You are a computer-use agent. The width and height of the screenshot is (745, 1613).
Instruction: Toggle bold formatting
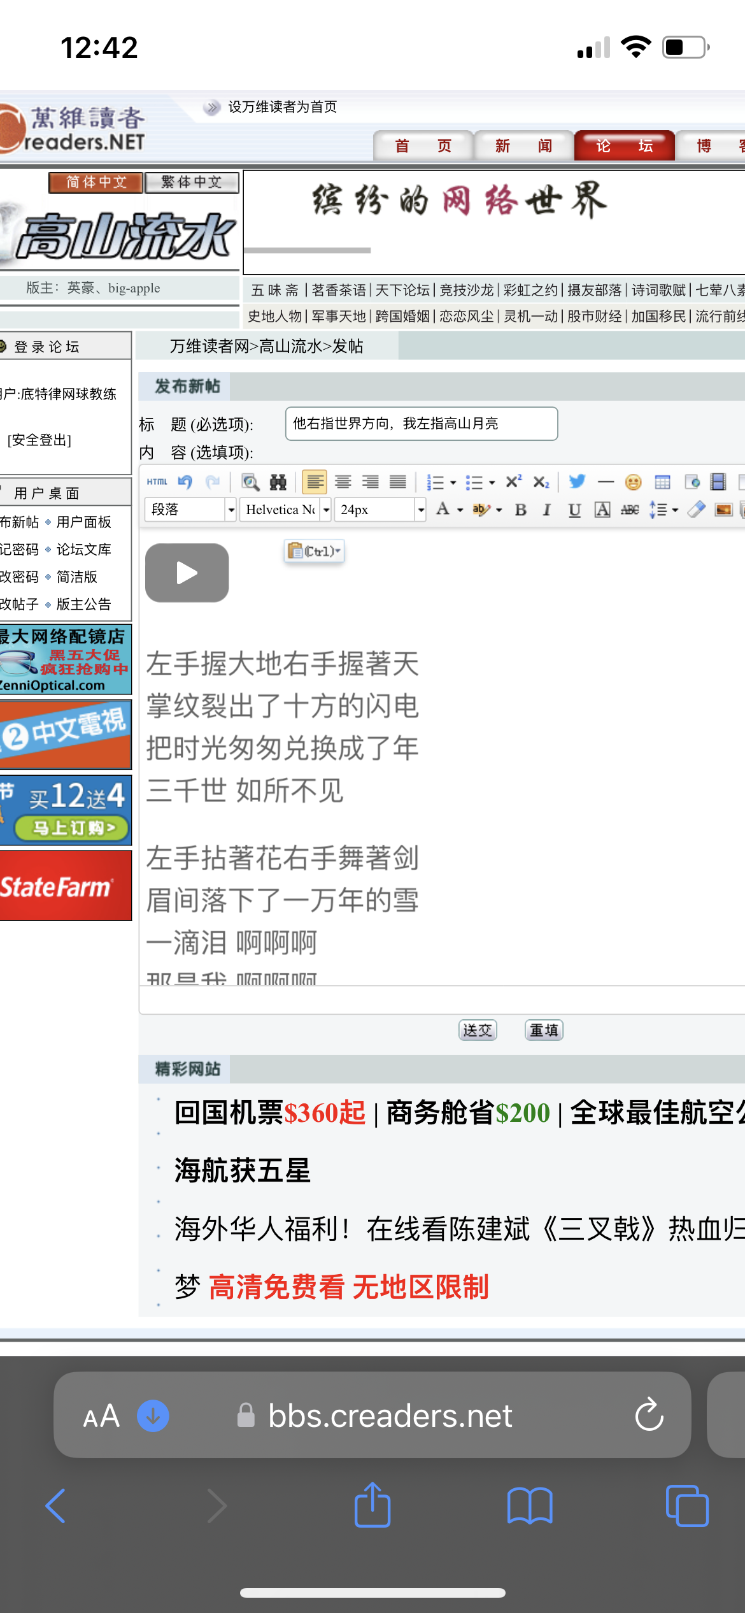coord(520,510)
